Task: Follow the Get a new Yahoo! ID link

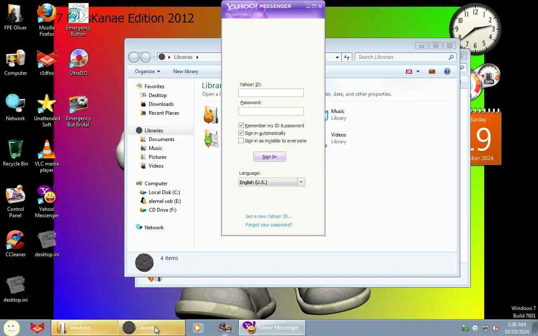Action: coord(269,216)
